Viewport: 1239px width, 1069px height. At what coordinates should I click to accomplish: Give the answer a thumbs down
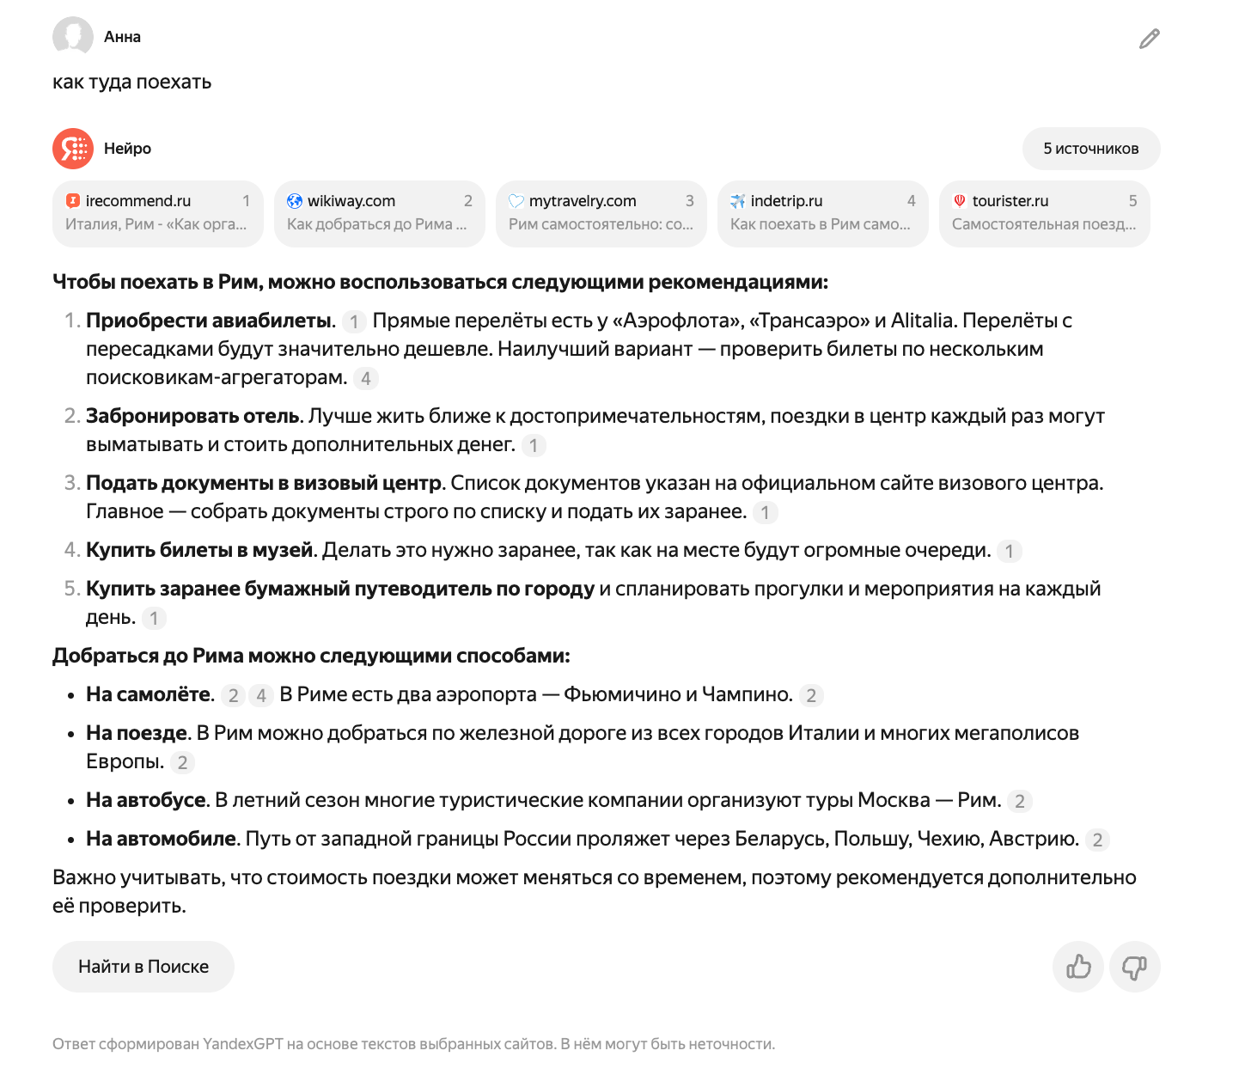coord(1134,967)
